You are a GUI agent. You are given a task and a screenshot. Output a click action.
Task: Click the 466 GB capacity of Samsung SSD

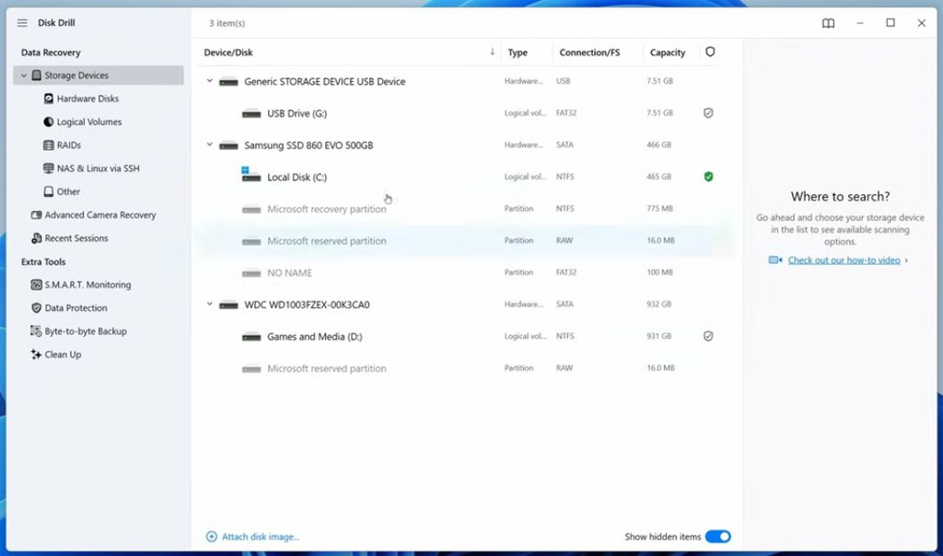658,145
